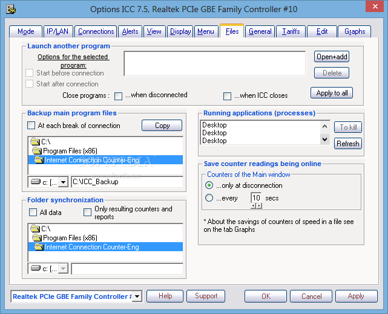
Task: Open the IP/LAN tab
Action: point(58,31)
